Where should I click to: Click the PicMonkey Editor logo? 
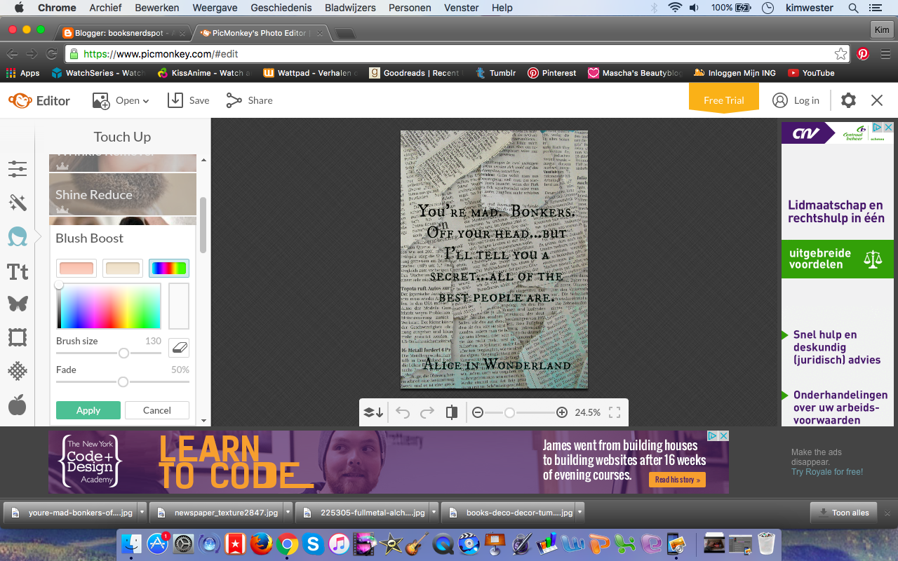tap(39, 100)
